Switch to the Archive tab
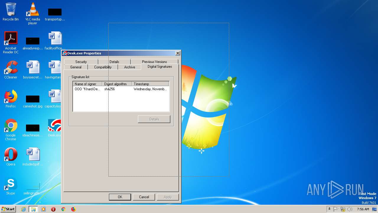Viewport: 378px width, 213px height. click(130, 67)
